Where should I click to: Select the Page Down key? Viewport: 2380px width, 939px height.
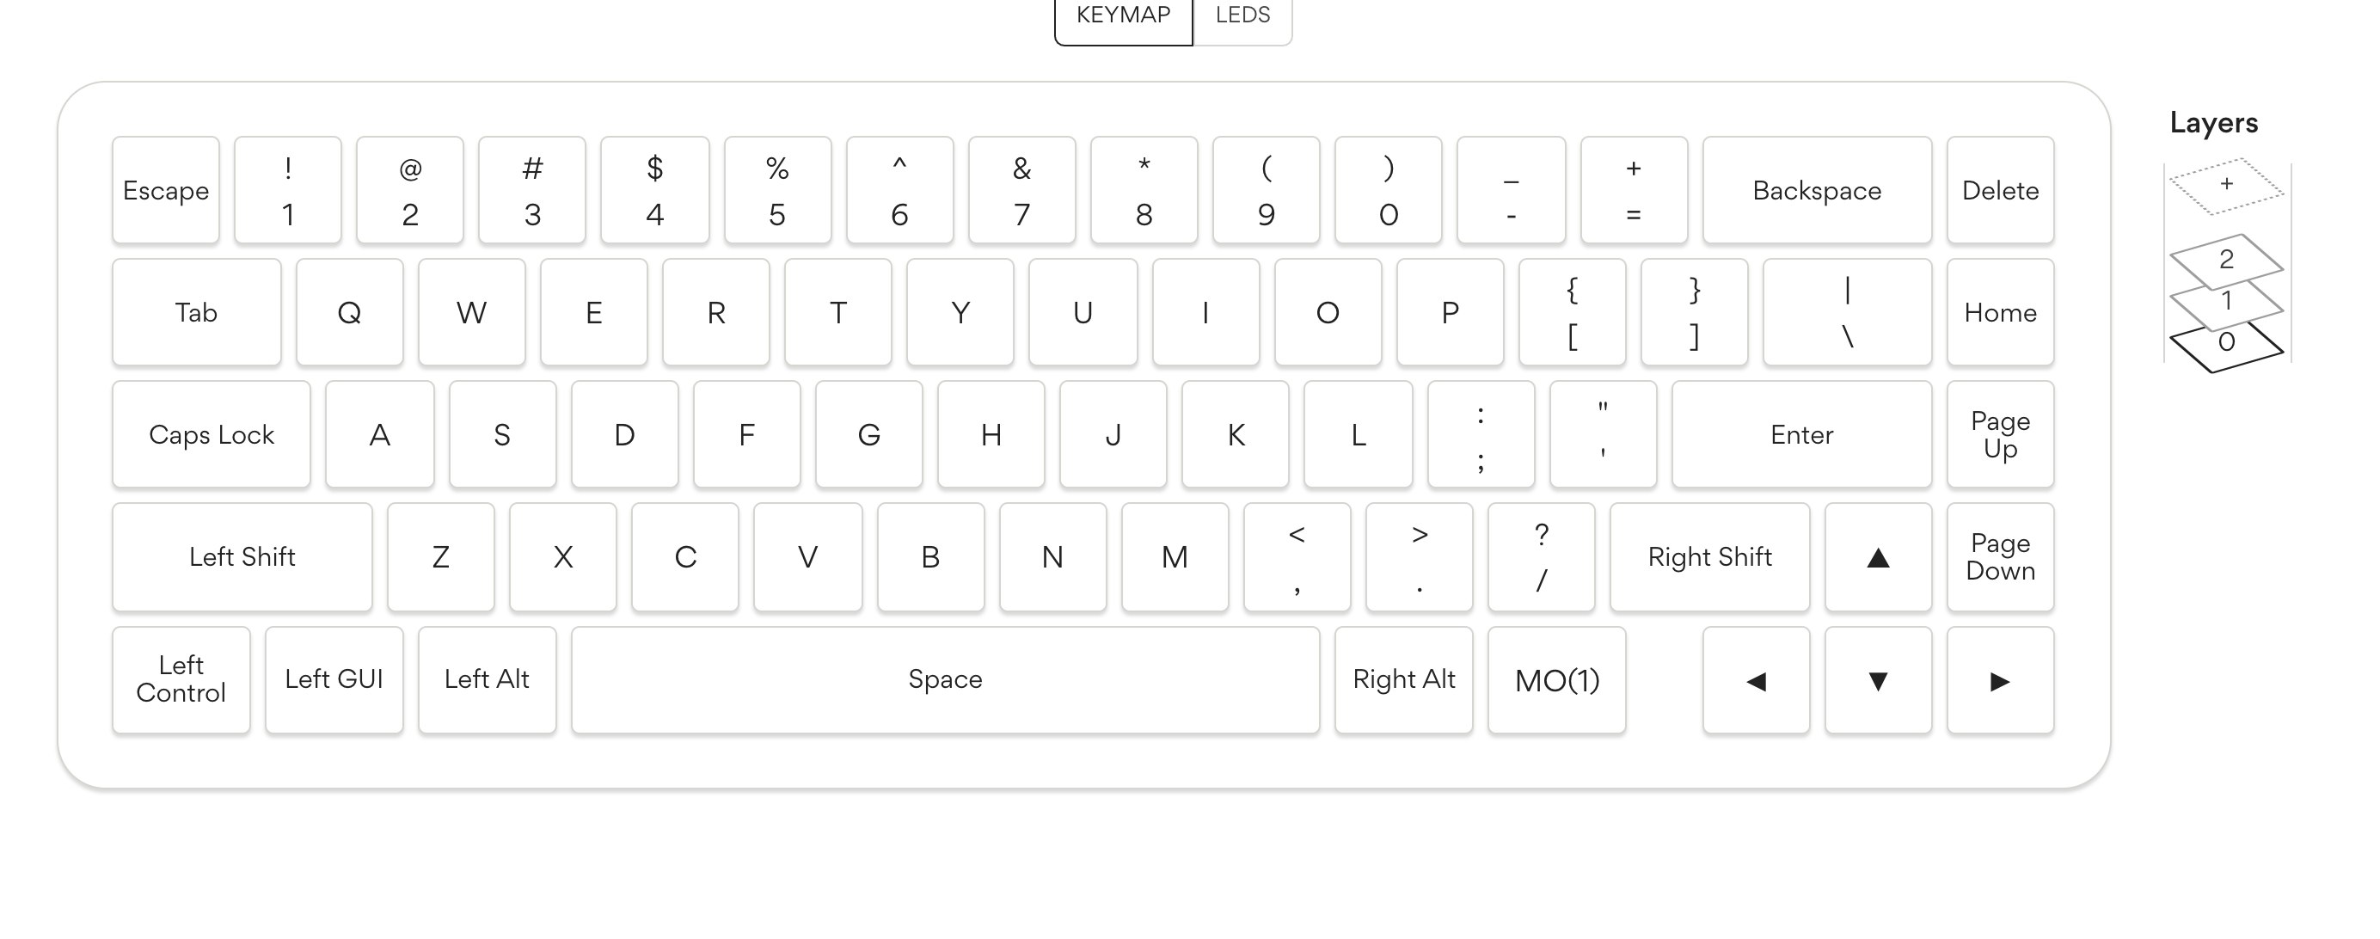1999,557
